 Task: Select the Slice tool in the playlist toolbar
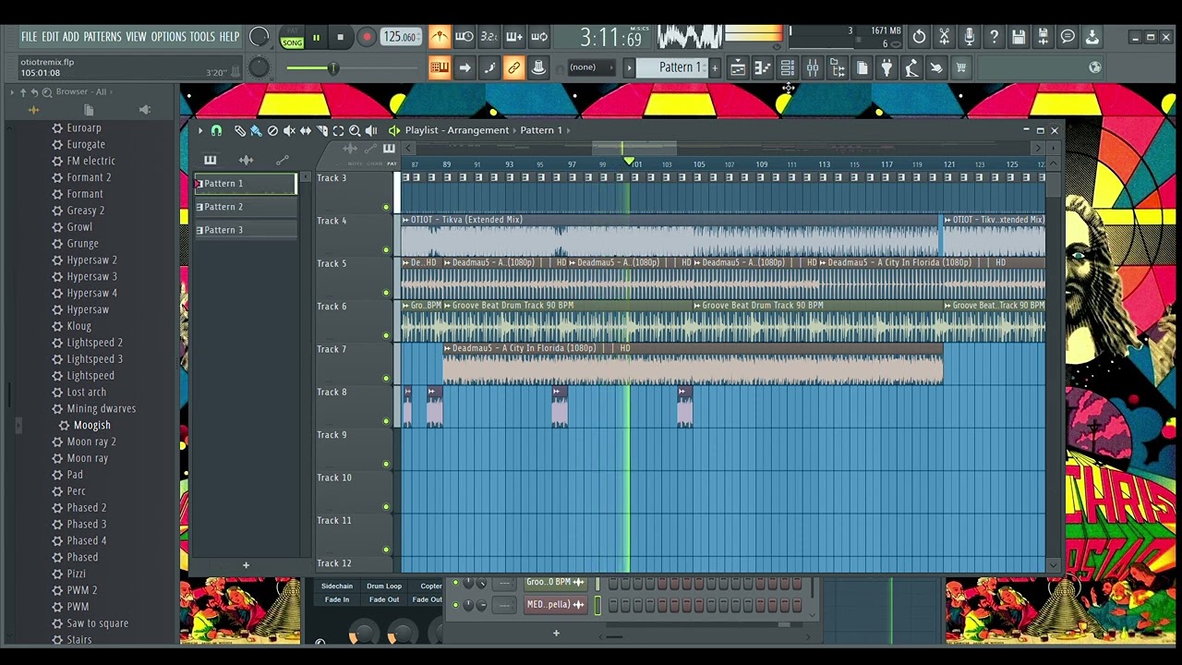322,131
